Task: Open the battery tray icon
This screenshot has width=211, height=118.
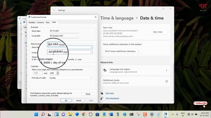Action: [196, 114]
